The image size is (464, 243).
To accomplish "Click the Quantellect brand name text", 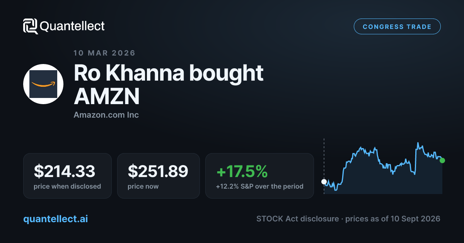I will [x=72, y=26].
